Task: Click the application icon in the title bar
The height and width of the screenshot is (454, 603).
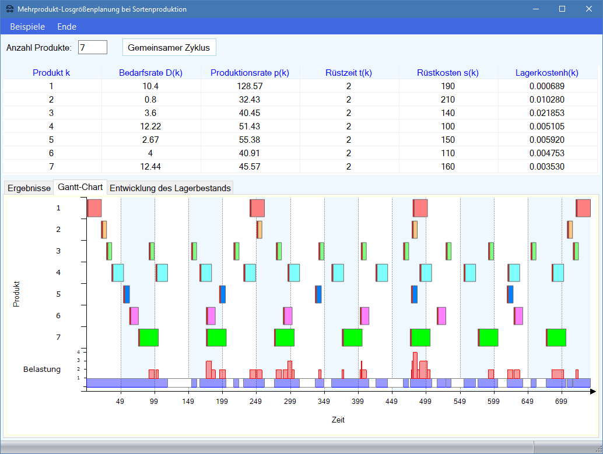Action: pos(10,9)
